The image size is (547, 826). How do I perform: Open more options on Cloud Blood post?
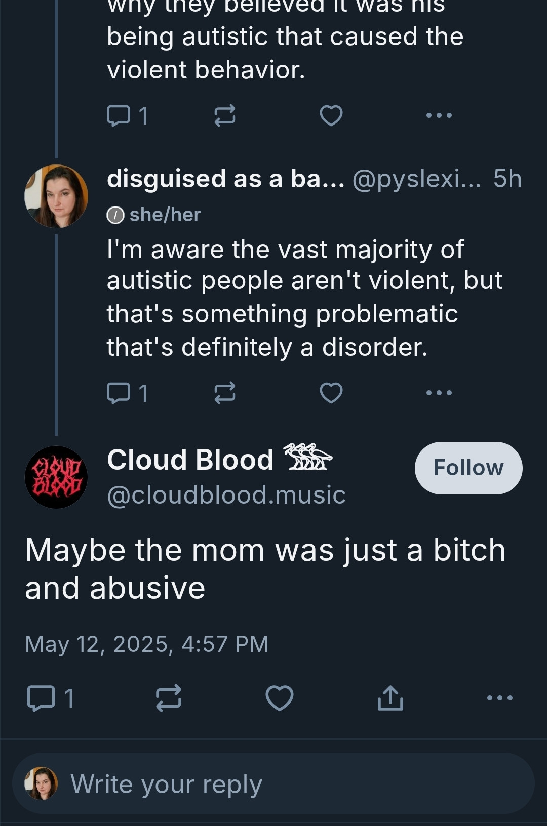pos(500,698)
